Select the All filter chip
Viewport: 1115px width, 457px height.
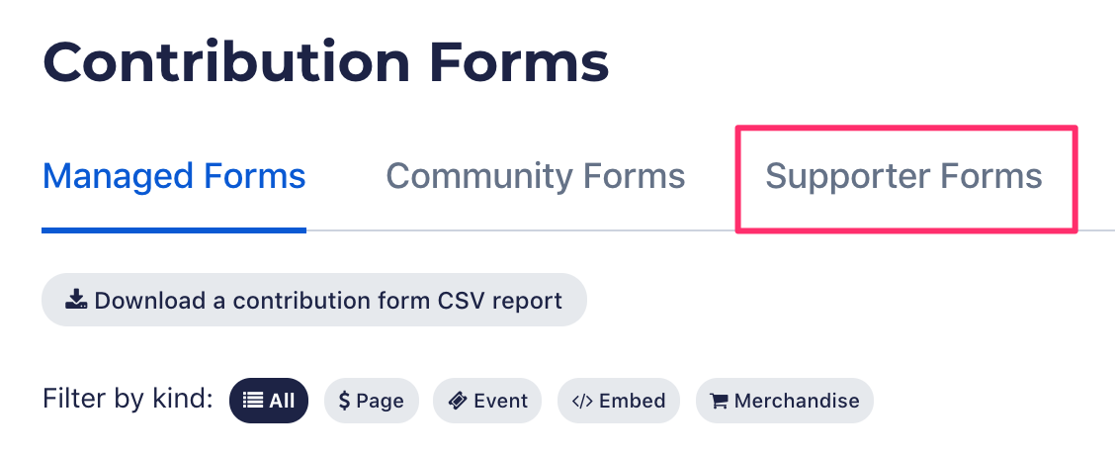point(269,401)
